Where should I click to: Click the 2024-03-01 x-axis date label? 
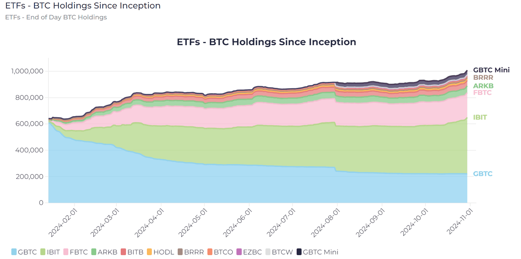click(x=103, y=223)
